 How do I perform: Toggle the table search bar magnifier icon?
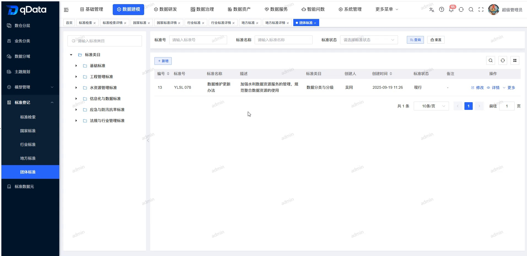tap(491, 60)
